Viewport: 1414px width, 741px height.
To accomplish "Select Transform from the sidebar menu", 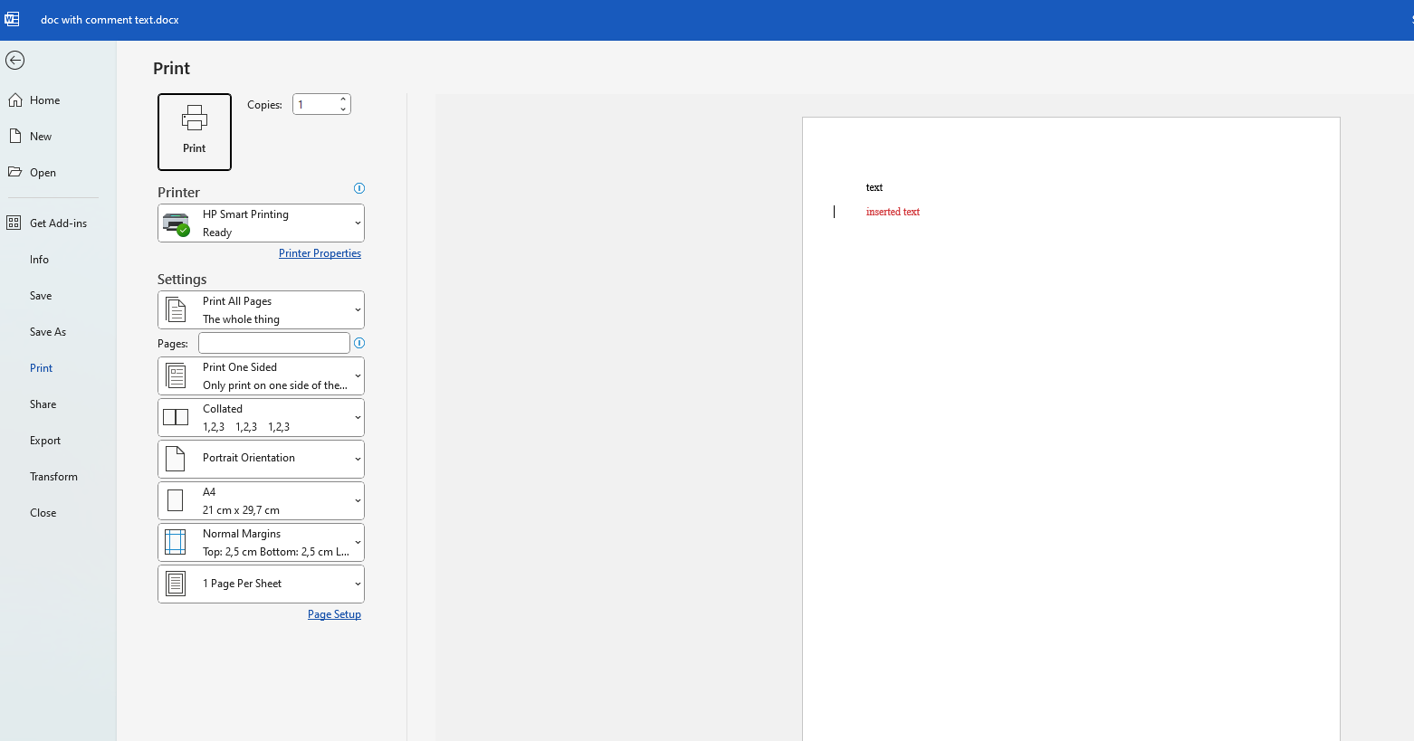I will (53, 476).
